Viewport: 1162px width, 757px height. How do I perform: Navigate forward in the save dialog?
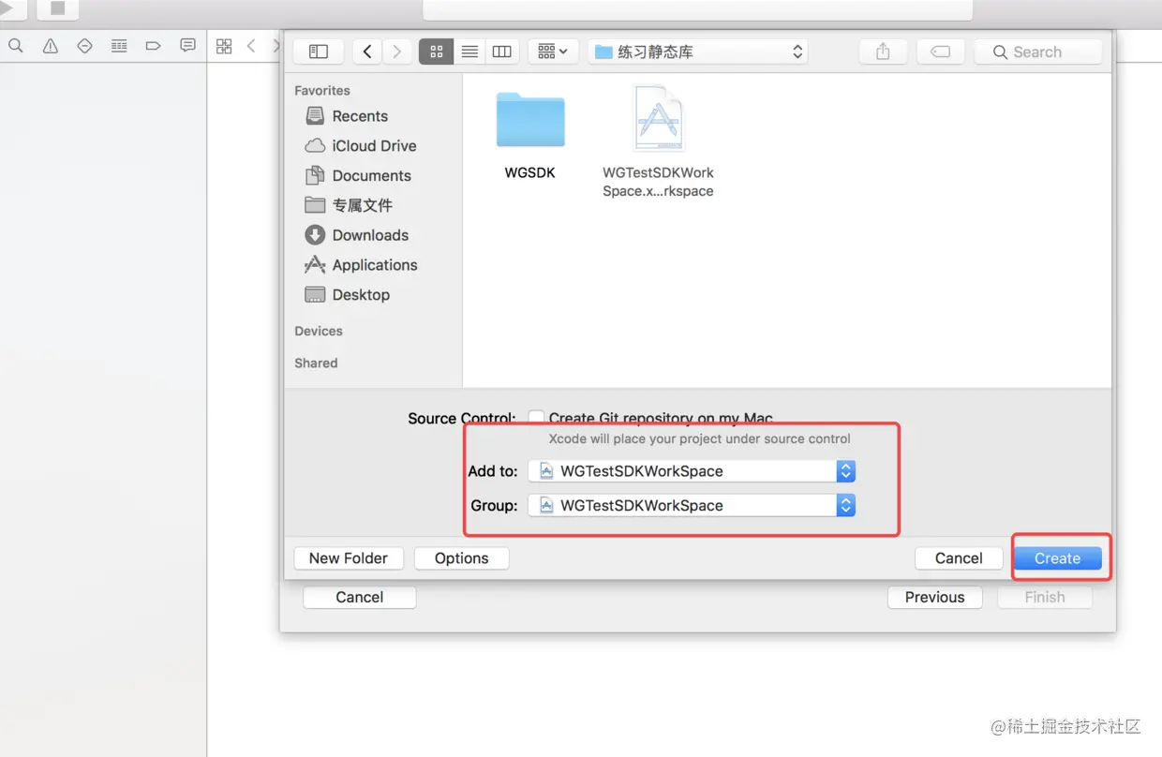click(397, 52)
